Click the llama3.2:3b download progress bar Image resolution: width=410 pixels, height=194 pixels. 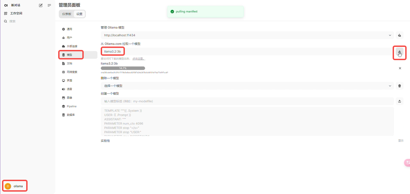(x=123, y=68)
